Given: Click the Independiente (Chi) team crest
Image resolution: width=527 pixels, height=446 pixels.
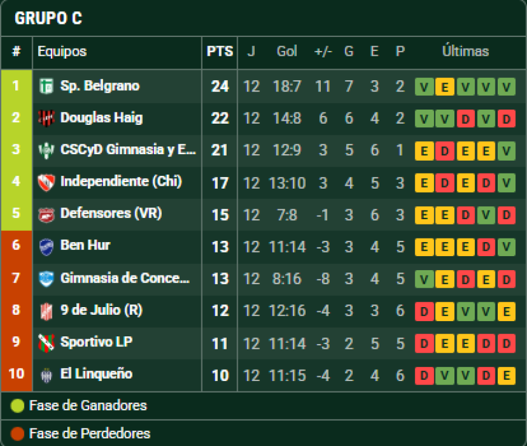Looking at the screenshot, I should tap(46, 182).
